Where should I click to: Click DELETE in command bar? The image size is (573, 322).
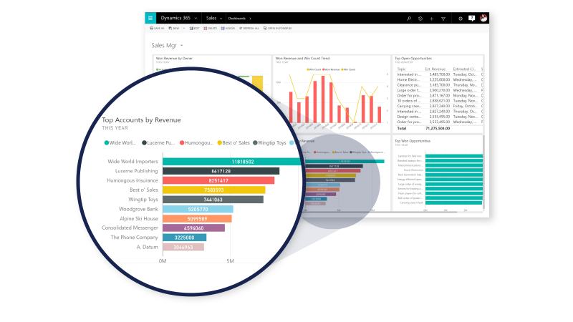coord(210,28)
